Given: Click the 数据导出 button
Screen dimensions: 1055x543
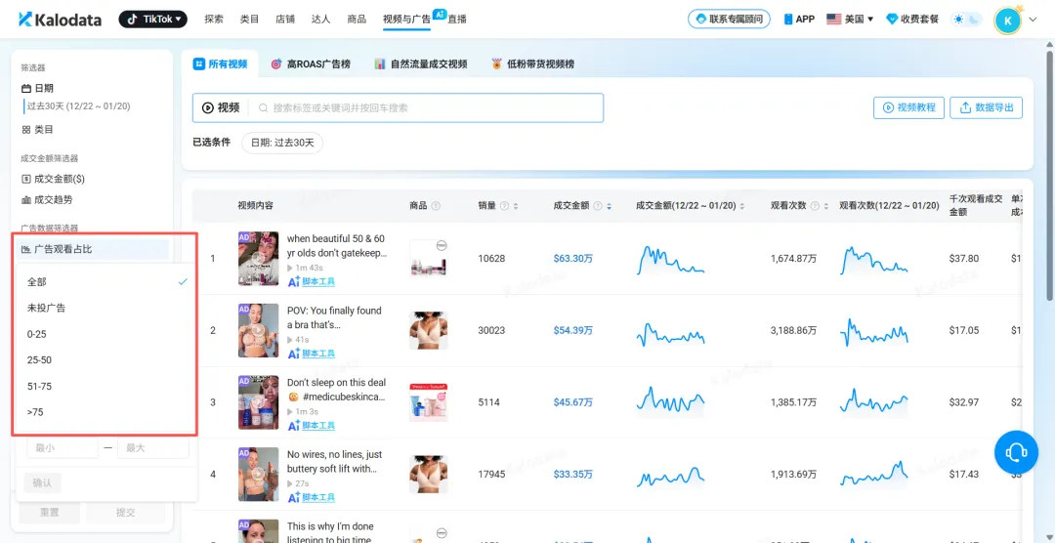Looking at the screenshot, I should pos(986,107).
